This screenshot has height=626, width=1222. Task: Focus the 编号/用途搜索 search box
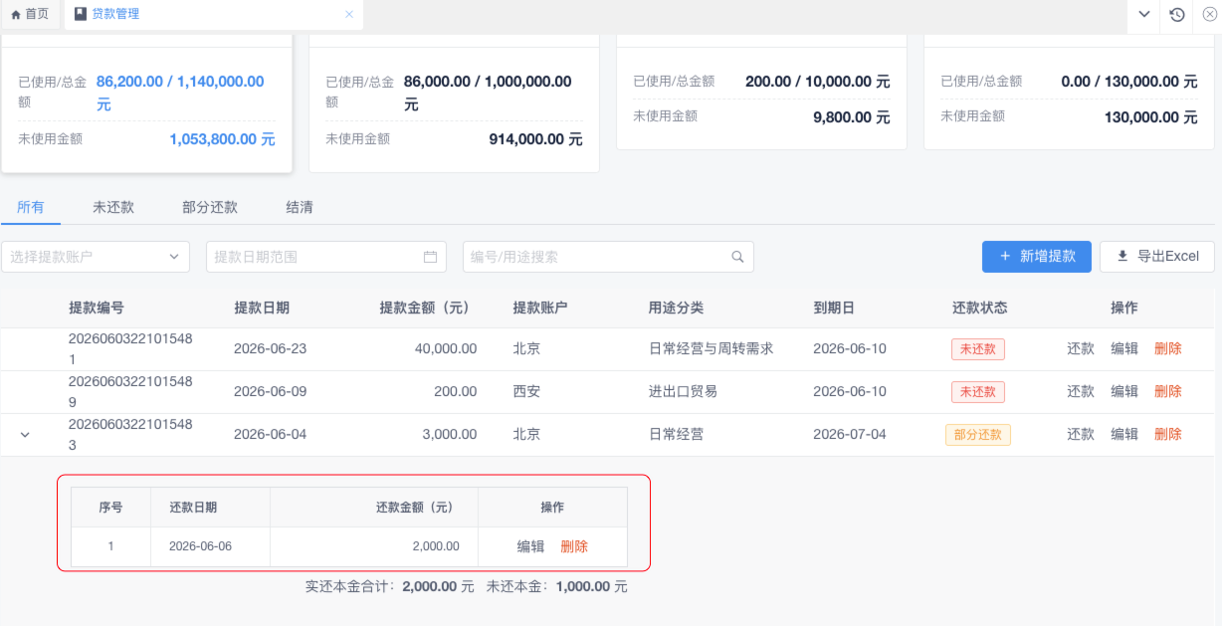click(x=608, y=257)
